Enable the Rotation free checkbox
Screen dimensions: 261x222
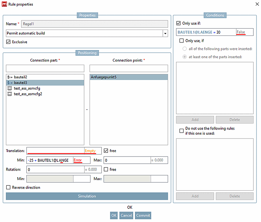106,169
